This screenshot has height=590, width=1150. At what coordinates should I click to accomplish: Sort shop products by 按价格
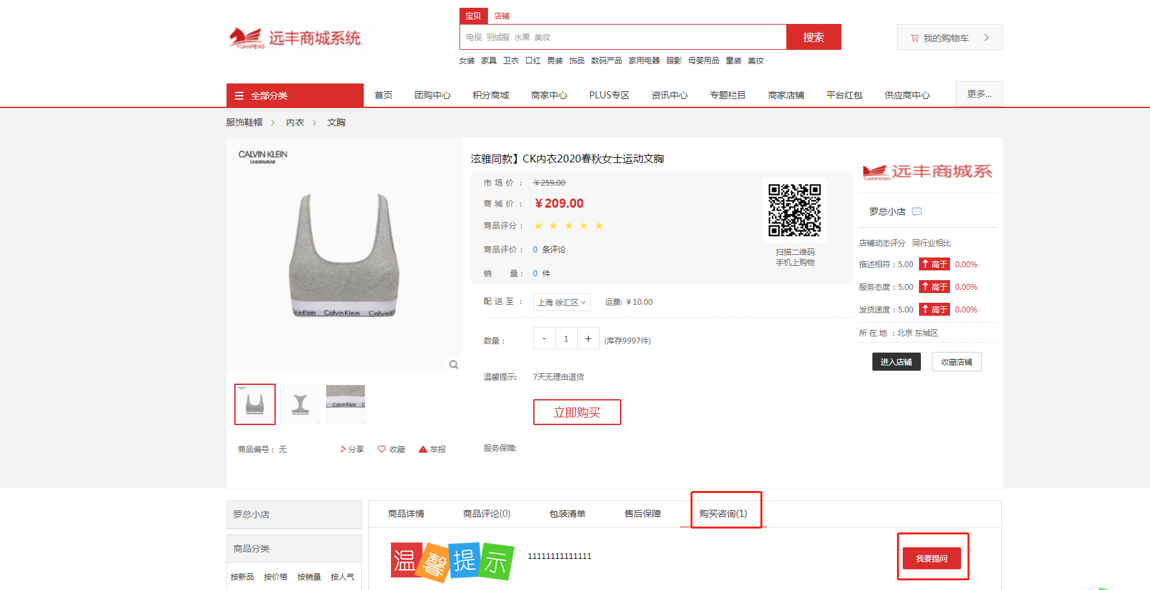click(x=276, y=577)
